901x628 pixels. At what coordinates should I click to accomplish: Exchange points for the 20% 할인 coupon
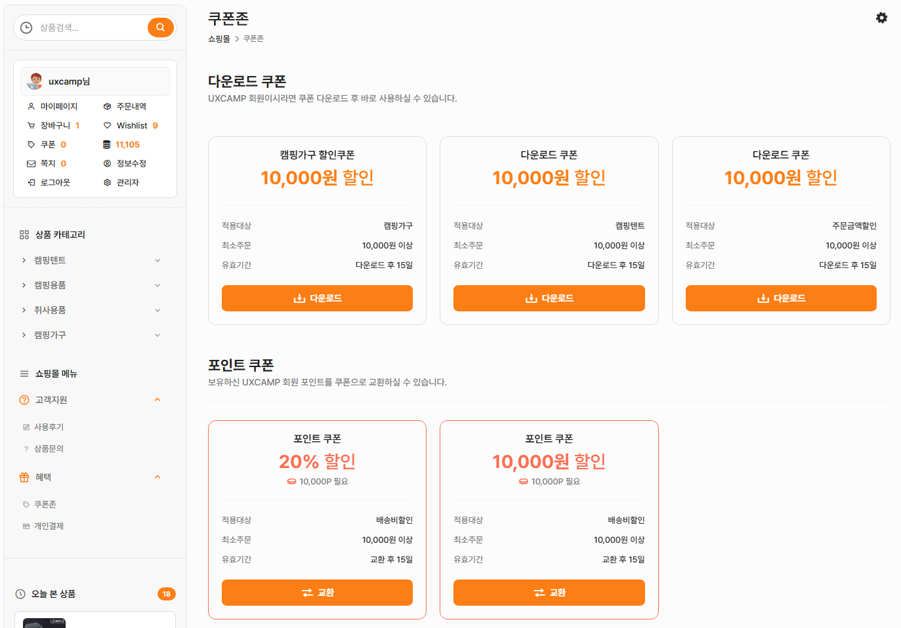[x=317, y=593]
